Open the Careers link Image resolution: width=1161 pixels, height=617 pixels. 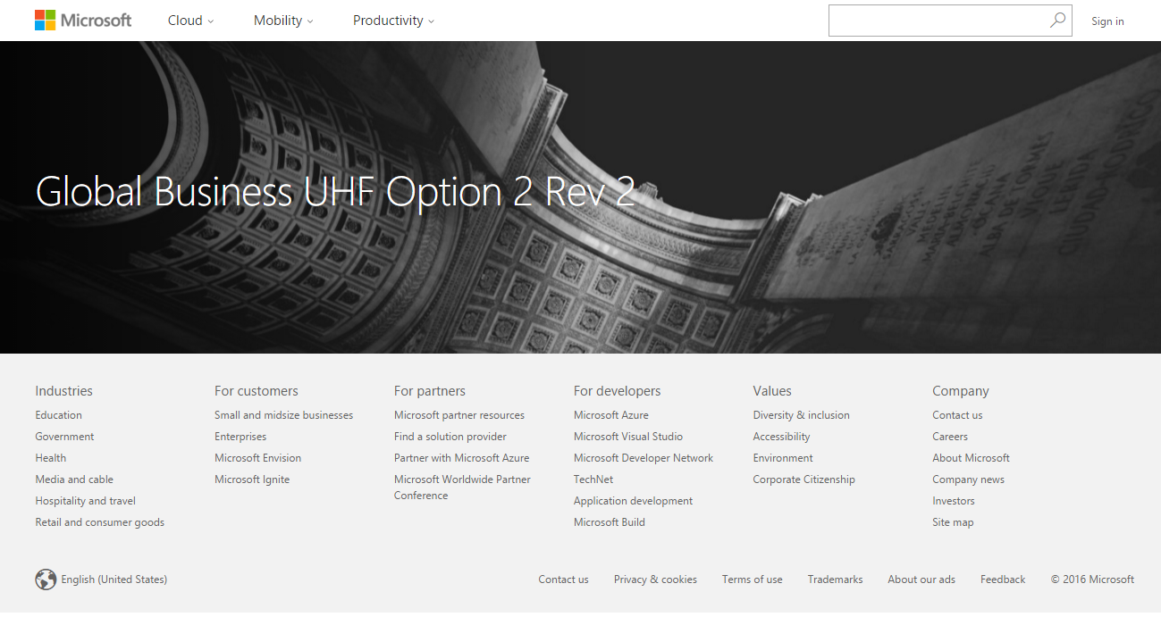pos(950,437)
